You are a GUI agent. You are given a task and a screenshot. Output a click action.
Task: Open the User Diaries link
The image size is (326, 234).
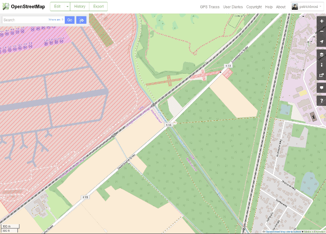pos(233,7)
